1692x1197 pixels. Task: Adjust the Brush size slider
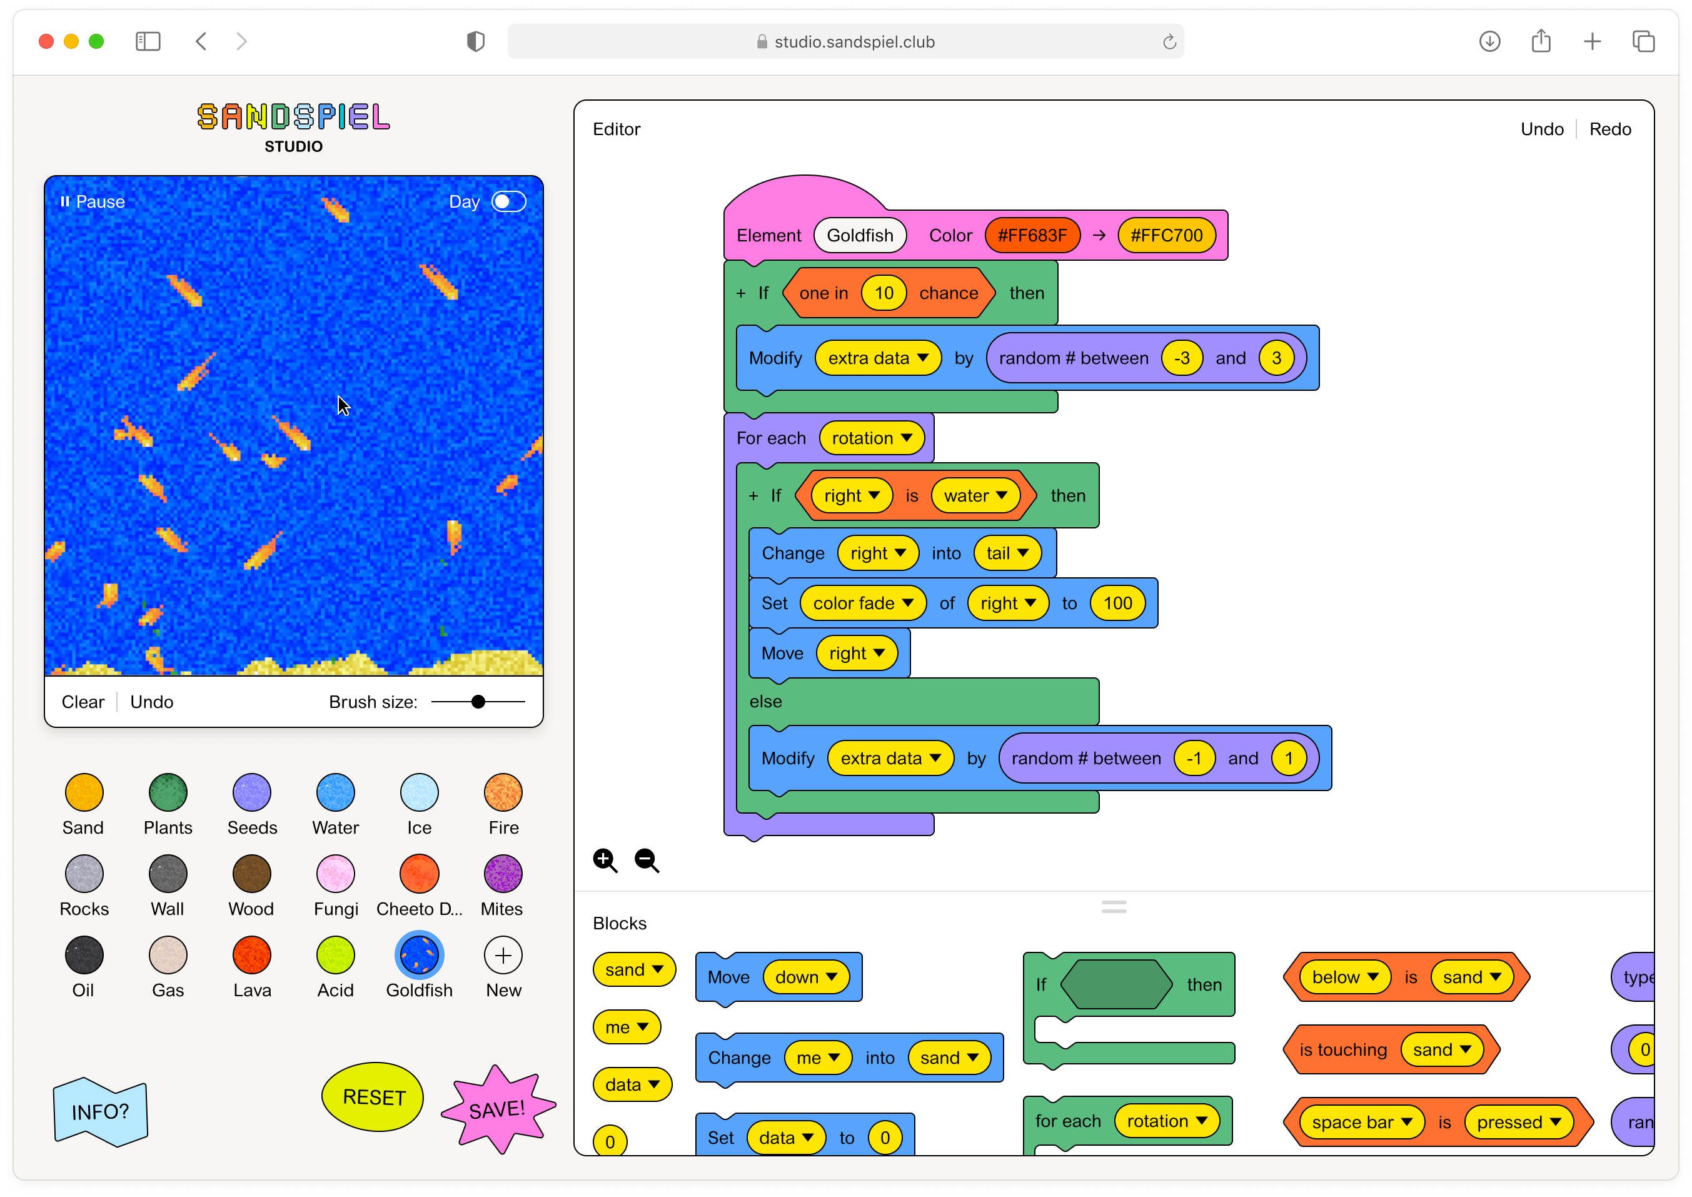(478, 702)
